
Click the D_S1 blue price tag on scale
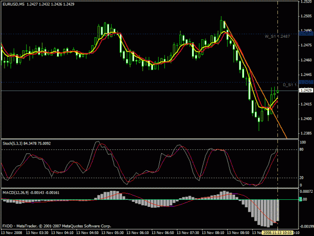[306, 82]
